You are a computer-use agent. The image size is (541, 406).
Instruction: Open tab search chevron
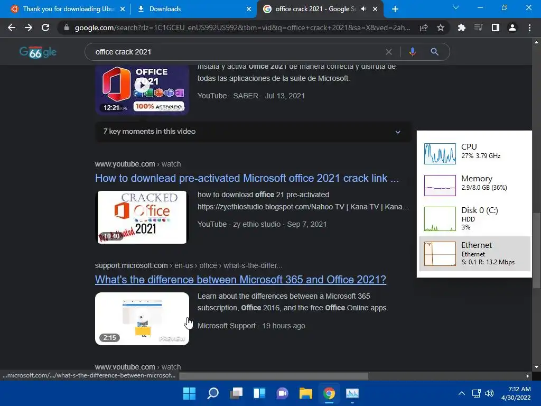point(456,7)
